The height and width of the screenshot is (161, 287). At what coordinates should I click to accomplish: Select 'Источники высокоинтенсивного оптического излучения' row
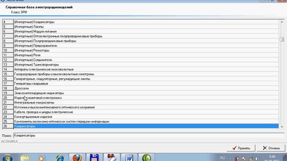tap(146, 107)
